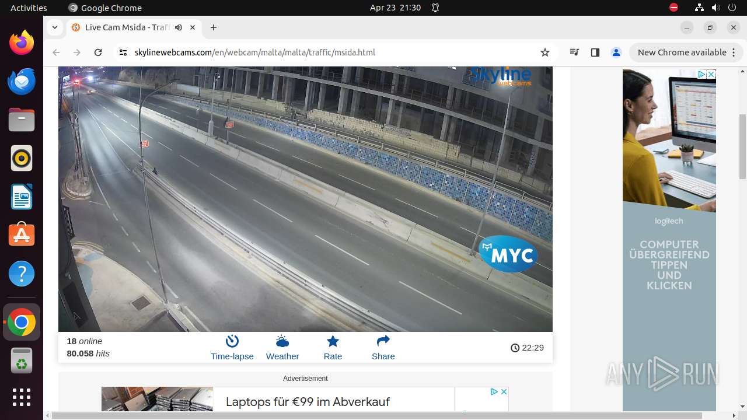Click the Google Chrome dock icon
The width and height of the screenshot is (747, 420).
(22, 322)
